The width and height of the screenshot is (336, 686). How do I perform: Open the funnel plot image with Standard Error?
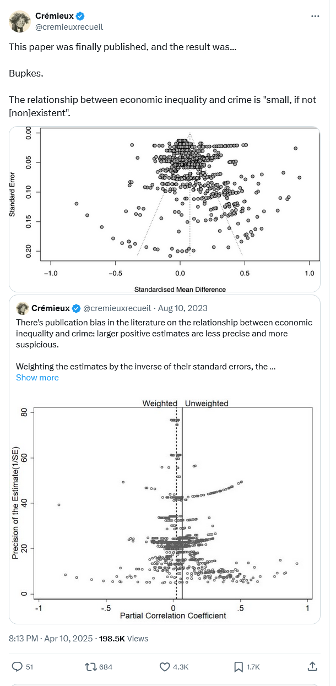click(165, 209)
